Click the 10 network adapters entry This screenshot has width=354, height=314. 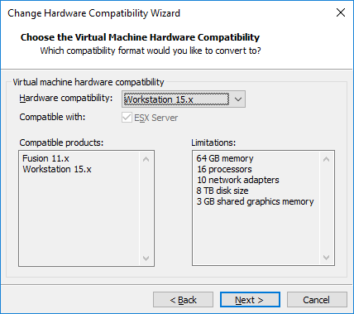click(x=238, y=180)
